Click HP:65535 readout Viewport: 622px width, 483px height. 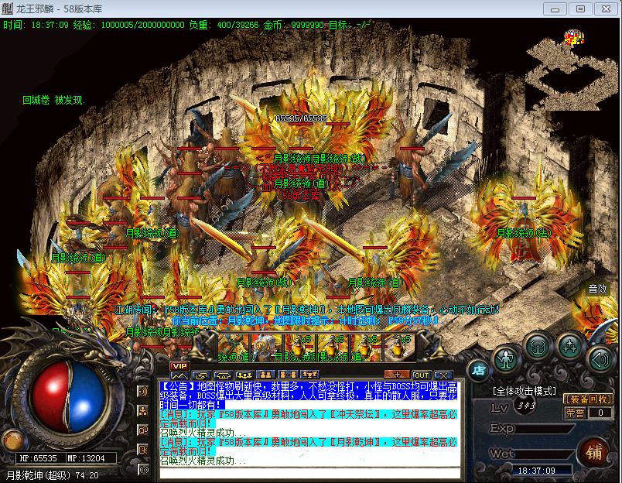pos(39,458)
